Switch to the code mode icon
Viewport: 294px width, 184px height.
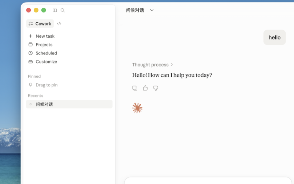(x=59, y=24)
